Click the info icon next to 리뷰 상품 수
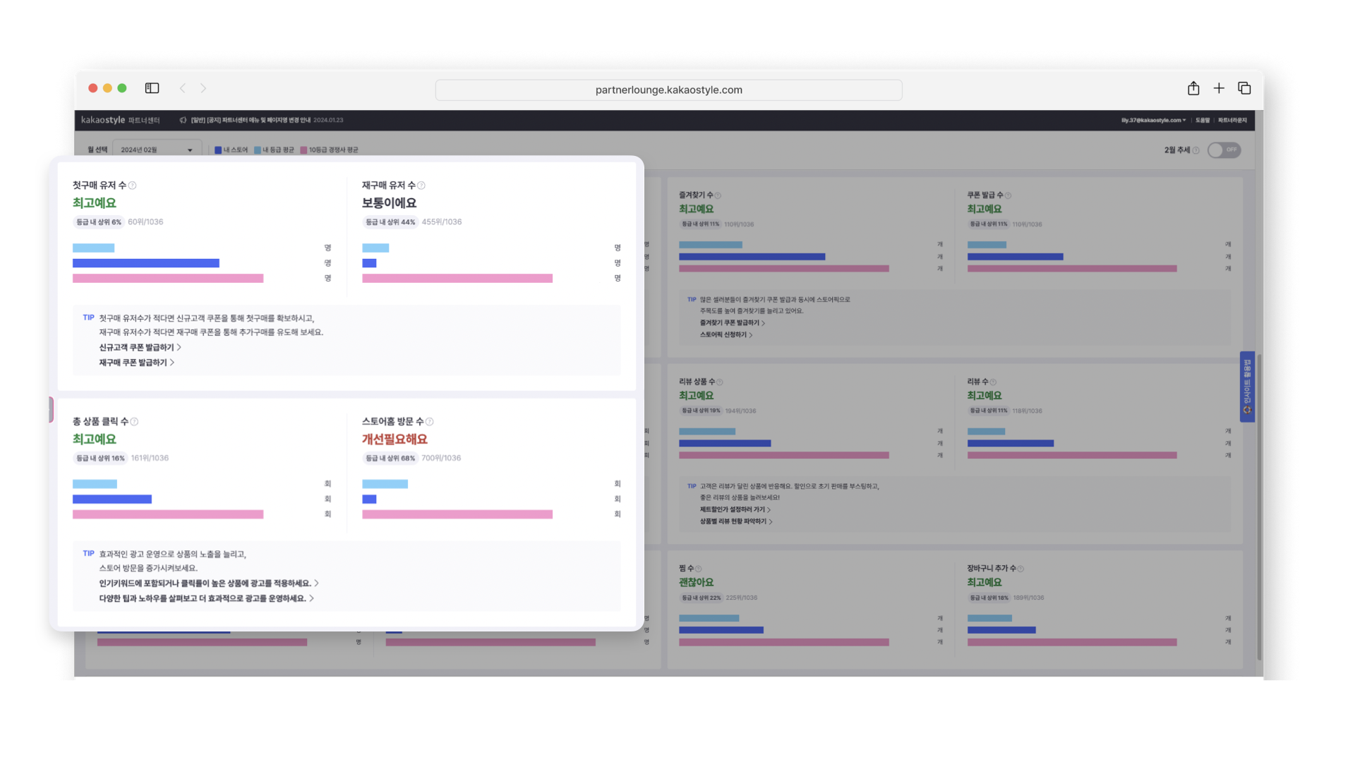1355x762 pixels. click(719, 382)
